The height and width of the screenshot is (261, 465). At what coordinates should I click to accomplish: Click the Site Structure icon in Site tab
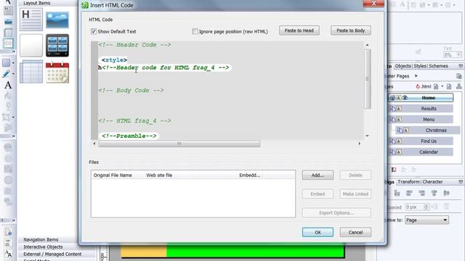(458, 86)
